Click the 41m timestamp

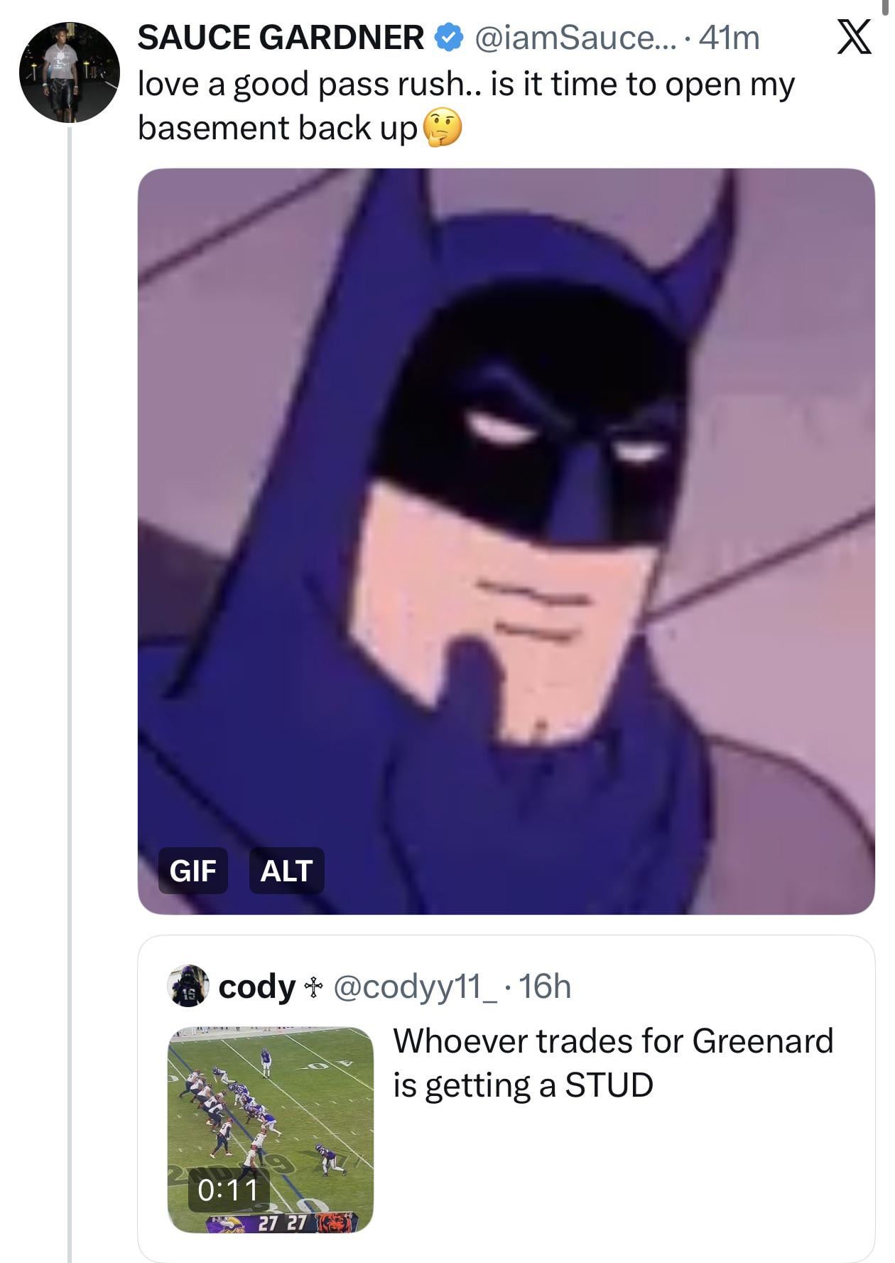tap(729, 38)
